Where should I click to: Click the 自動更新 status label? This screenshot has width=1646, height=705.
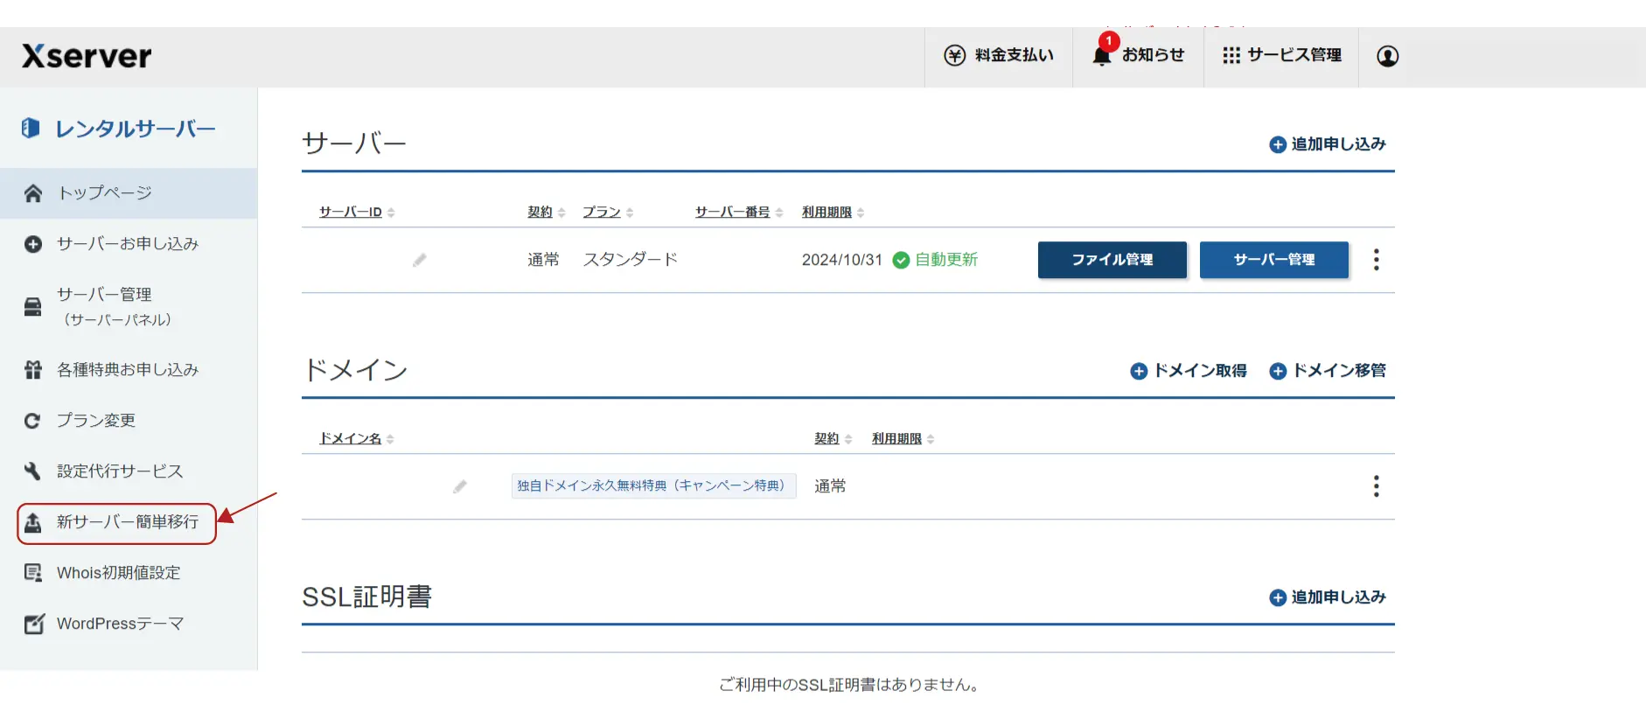pos(946,260)
